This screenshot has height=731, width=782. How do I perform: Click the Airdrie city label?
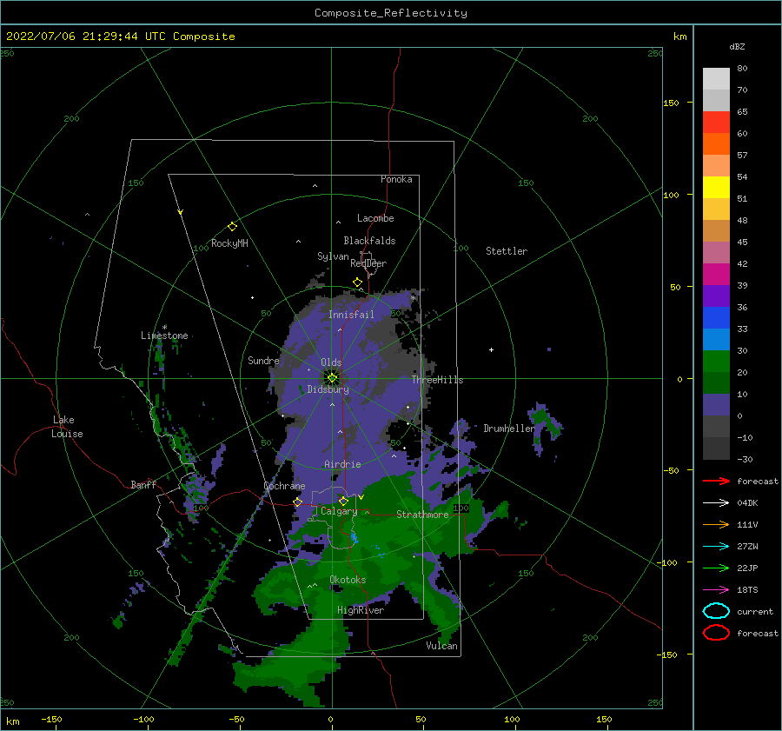(x=342, y=464)
